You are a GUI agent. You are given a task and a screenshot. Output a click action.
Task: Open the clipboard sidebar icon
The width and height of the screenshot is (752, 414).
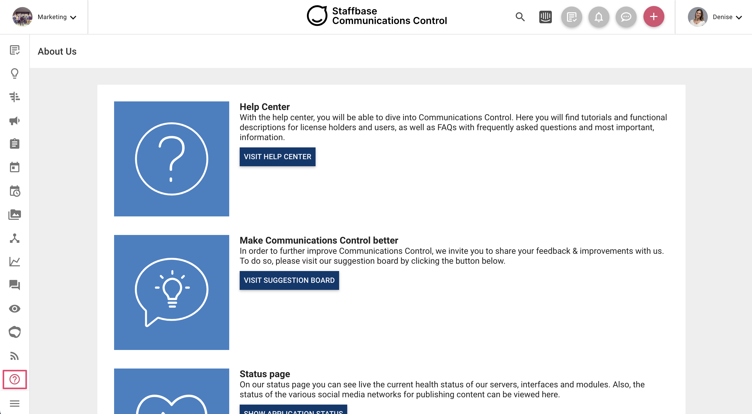coord(15,144)
